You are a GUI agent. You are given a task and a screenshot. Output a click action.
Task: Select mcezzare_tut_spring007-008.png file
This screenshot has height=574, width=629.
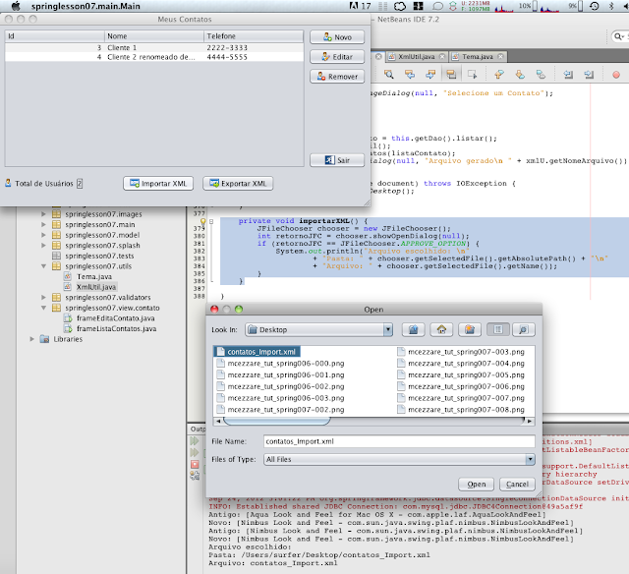461,410
